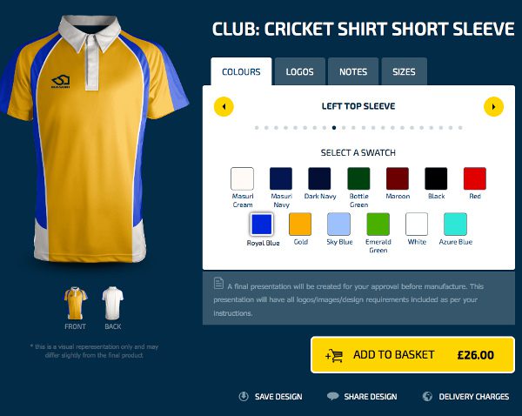522x416 pixels.
Task: Click the Share Design speech bubble icon
Action: point(332,396)
